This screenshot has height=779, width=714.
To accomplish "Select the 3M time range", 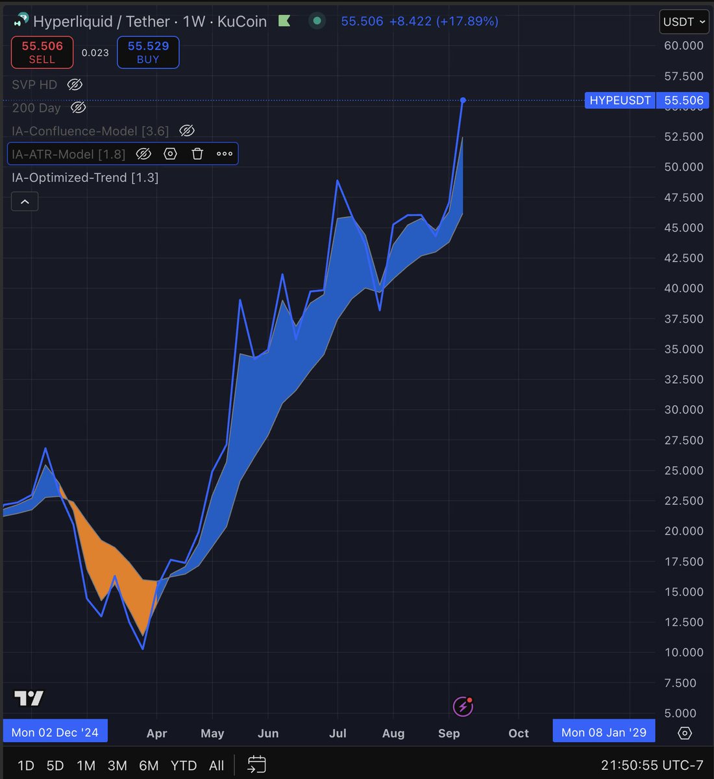I will (x=117, y=765).
